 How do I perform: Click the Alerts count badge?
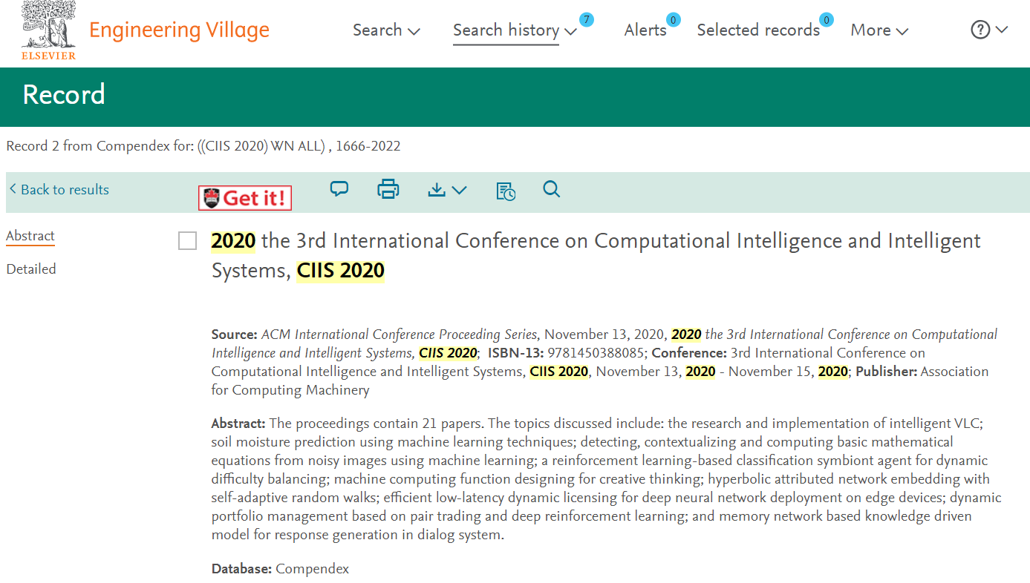coord(674,20)
